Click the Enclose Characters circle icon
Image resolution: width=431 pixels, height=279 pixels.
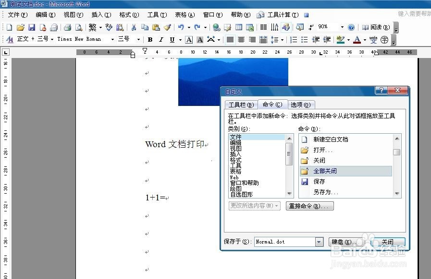(x=384, y=40)
